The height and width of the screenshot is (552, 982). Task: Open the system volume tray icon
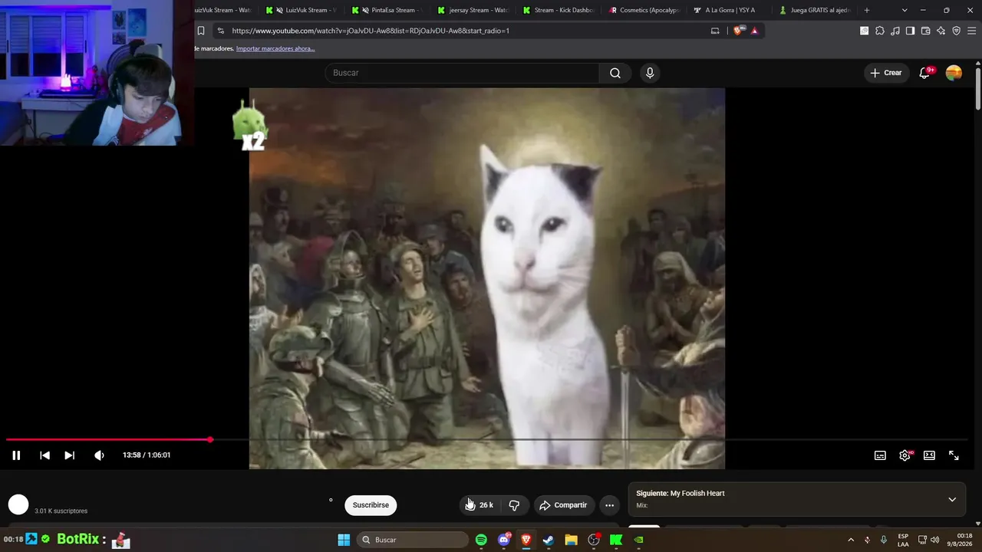934,540
